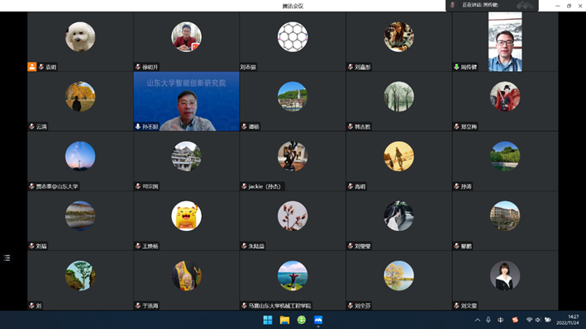586x329 pixels.
Task: Open the side menu list icon
Action: click(x=7, y=258)
